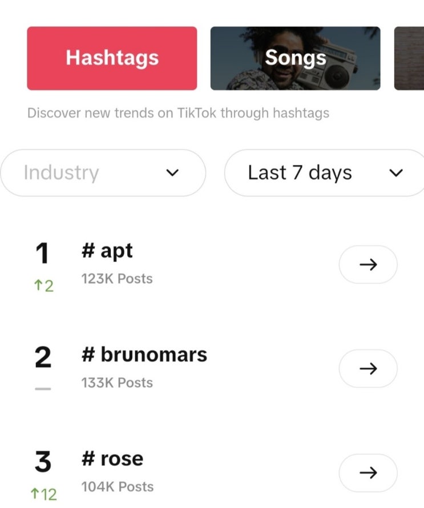Click the arrow button for # apt
The width and height of the screenshot is (424, 508).
point(368,264)
